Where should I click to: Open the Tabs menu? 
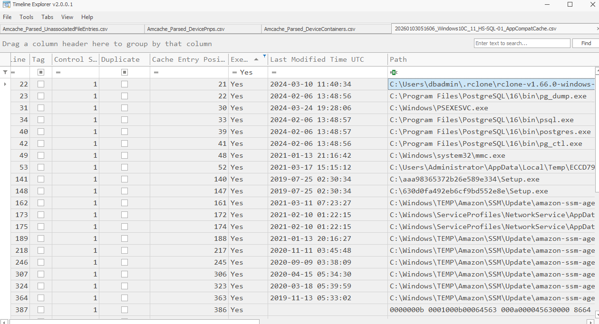pyautogui.click(x=47, y=17)
